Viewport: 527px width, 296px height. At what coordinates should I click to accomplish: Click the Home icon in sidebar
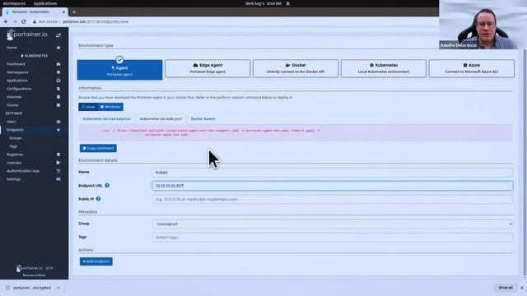point(58,48)
